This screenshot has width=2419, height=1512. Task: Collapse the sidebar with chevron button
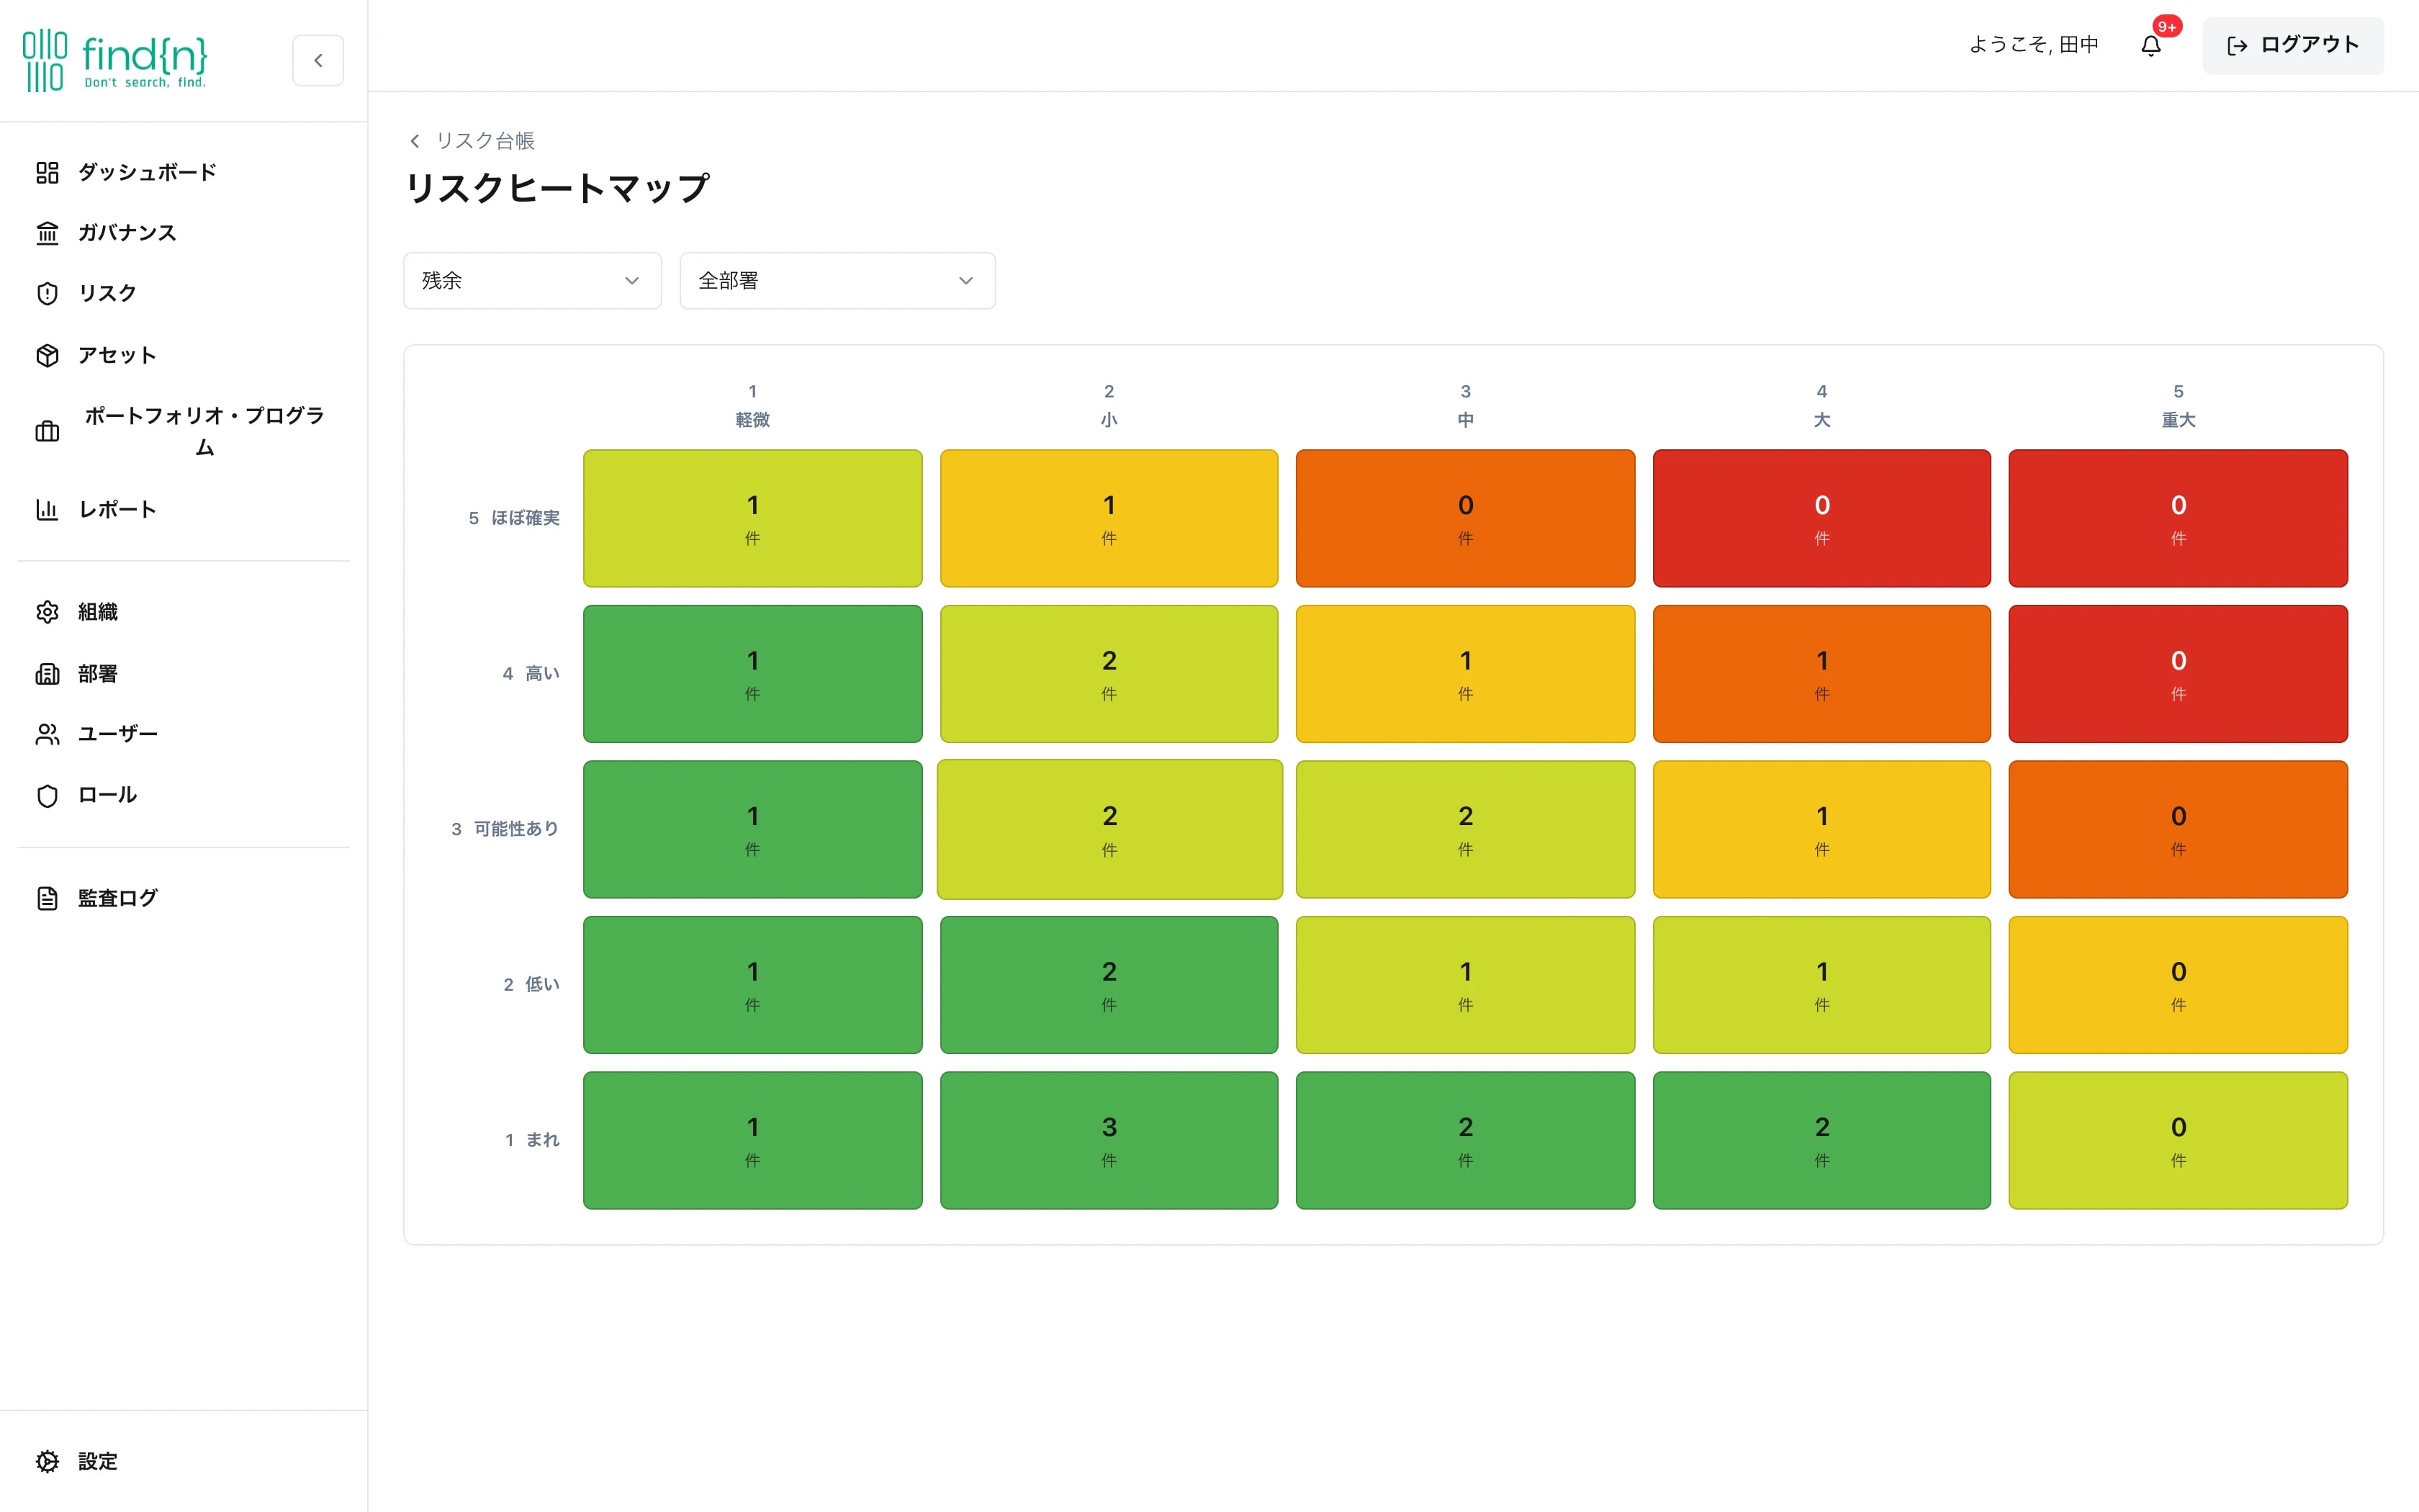[x=318, y=60]
